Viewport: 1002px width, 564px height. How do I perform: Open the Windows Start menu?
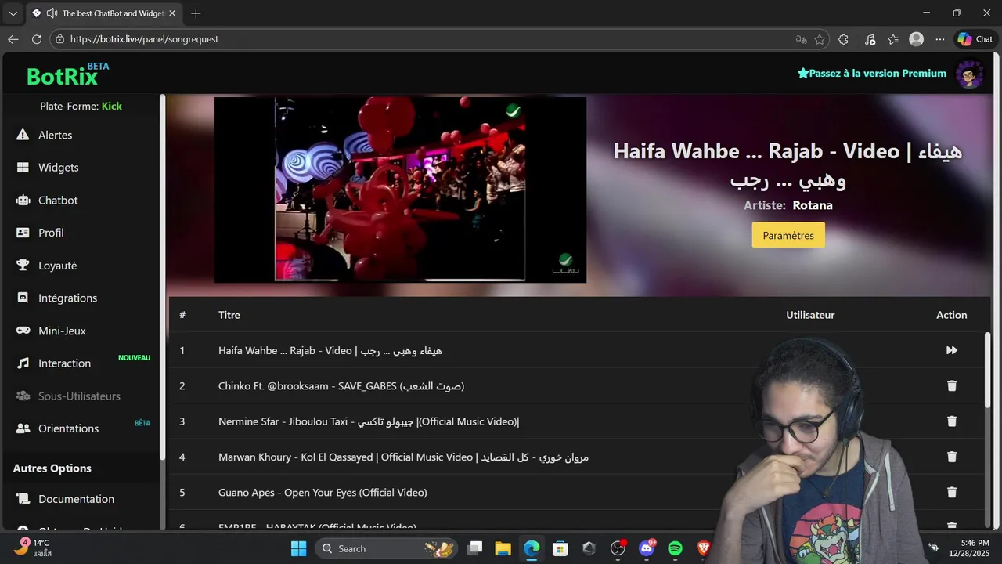pos(299,548)
